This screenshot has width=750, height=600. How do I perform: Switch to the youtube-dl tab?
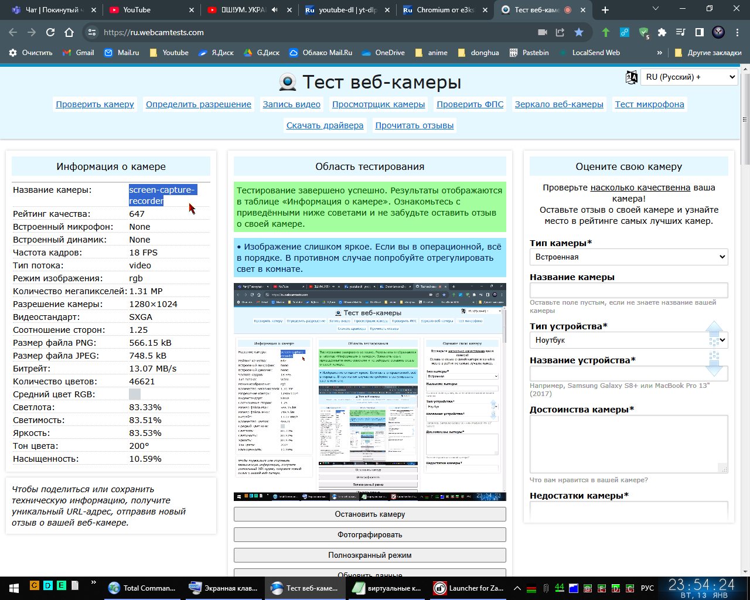347,10
